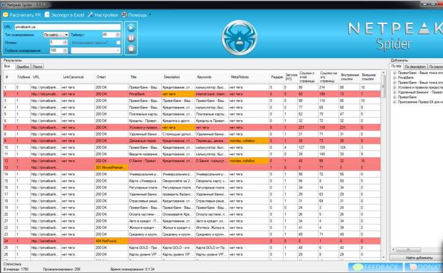Click the Рассчитать PR toolbar icon
443x273 pixels.
point(6,15)
